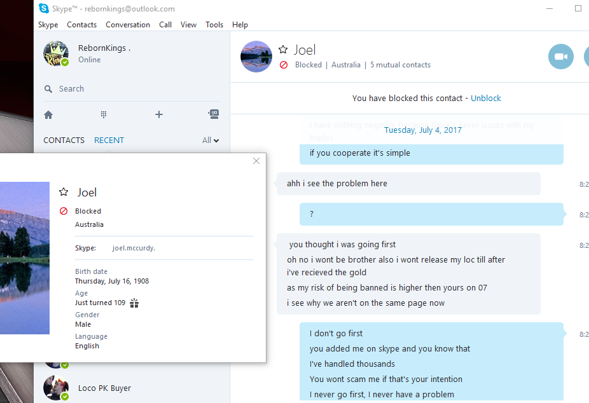The image size is (589, 403).
Task: Click the Unblock link
Action: [x=486, y=99]
